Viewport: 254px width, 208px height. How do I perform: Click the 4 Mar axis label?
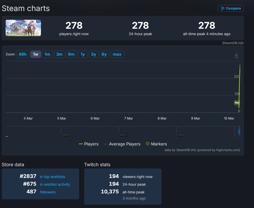click(x=28, y=118)
